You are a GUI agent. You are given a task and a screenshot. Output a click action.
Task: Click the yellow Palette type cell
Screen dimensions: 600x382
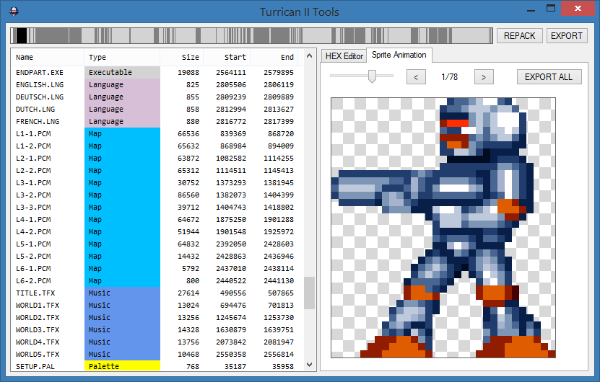coord(122,366)
